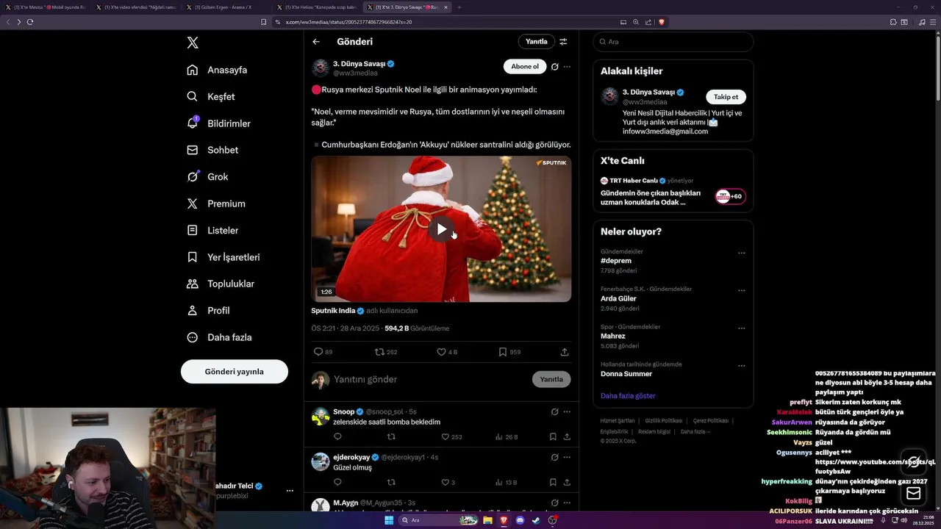Open Discord from the taskbar
941x529 pixels.
520,520
